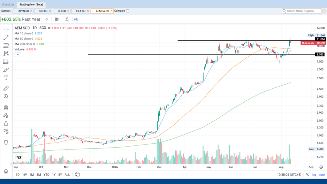The image size is (327, 184).
Task: Select the TradingView (Beta) tab
Action: tap(31, 4)
